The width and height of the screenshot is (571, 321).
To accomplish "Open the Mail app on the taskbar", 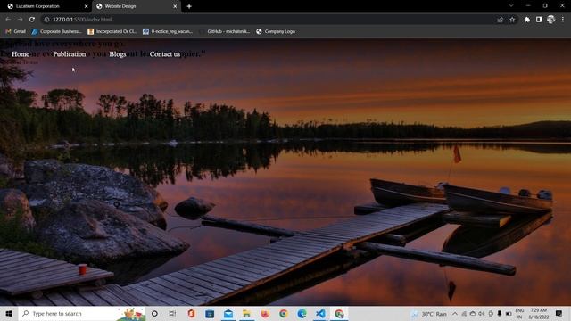I will [228, 313].
